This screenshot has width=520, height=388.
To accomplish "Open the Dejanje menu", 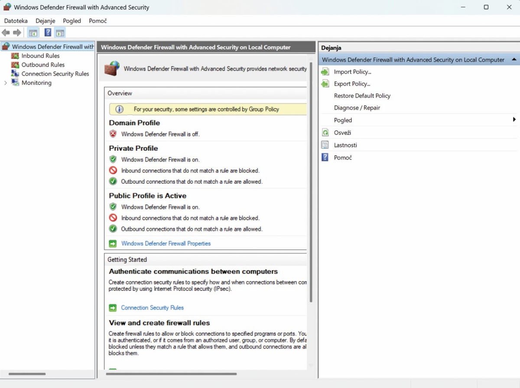I will click(45, 20).
